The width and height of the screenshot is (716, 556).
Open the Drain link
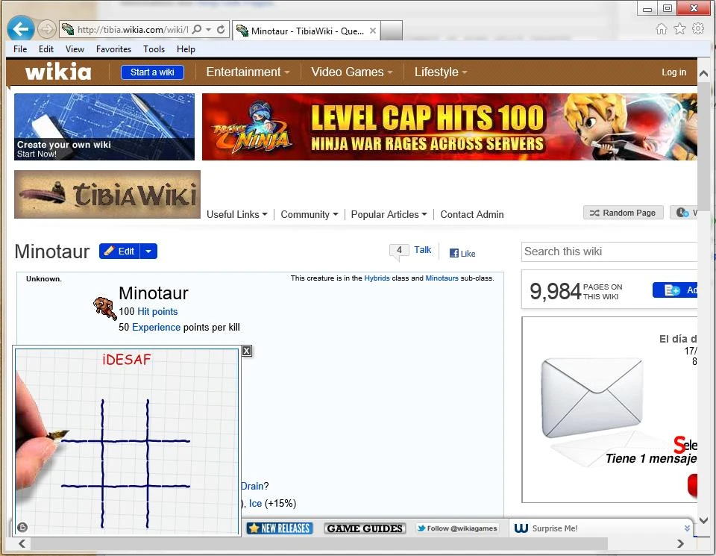pyautogui.click(x=252, y=486)
